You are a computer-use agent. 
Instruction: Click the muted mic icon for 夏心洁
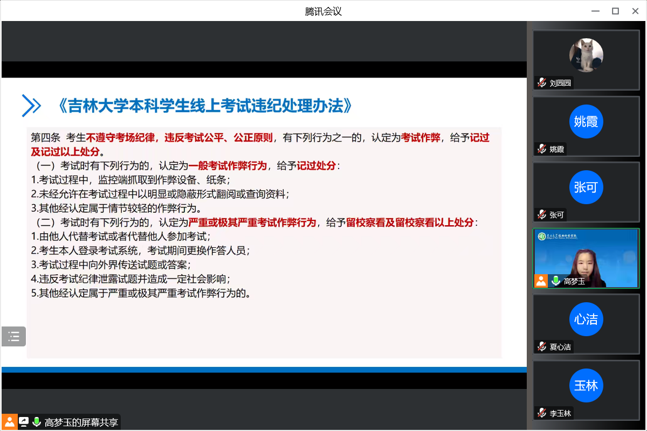click(x=542, y=347)
